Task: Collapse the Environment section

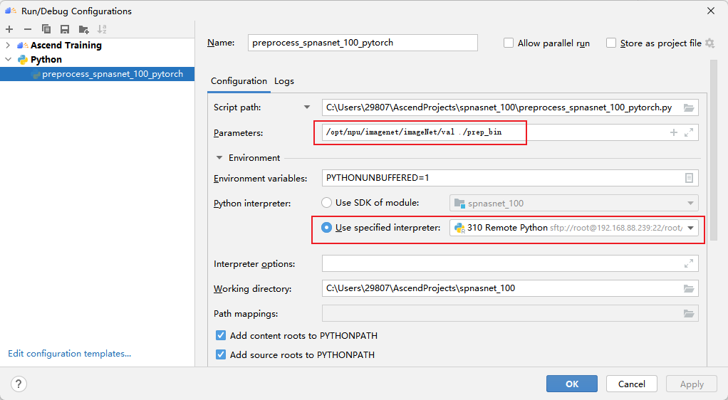Action: (x=219, y=157)
